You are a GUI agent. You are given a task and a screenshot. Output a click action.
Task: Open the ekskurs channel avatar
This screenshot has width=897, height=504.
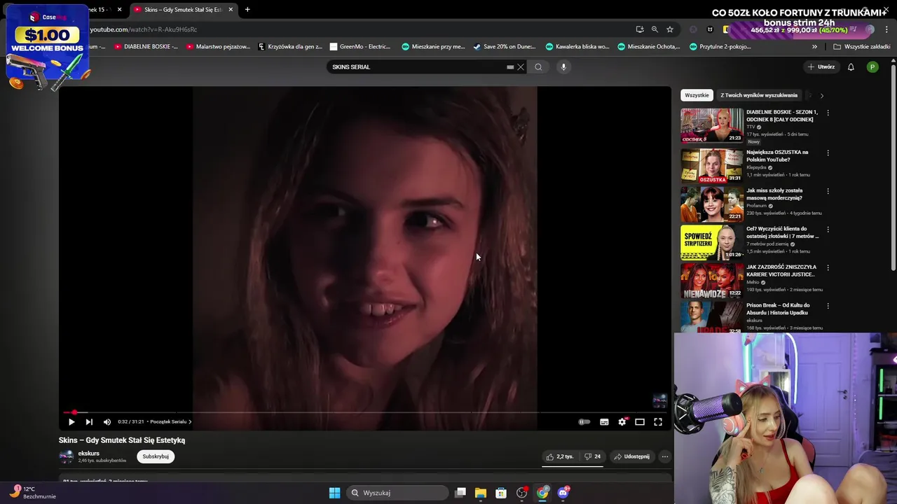66,456
